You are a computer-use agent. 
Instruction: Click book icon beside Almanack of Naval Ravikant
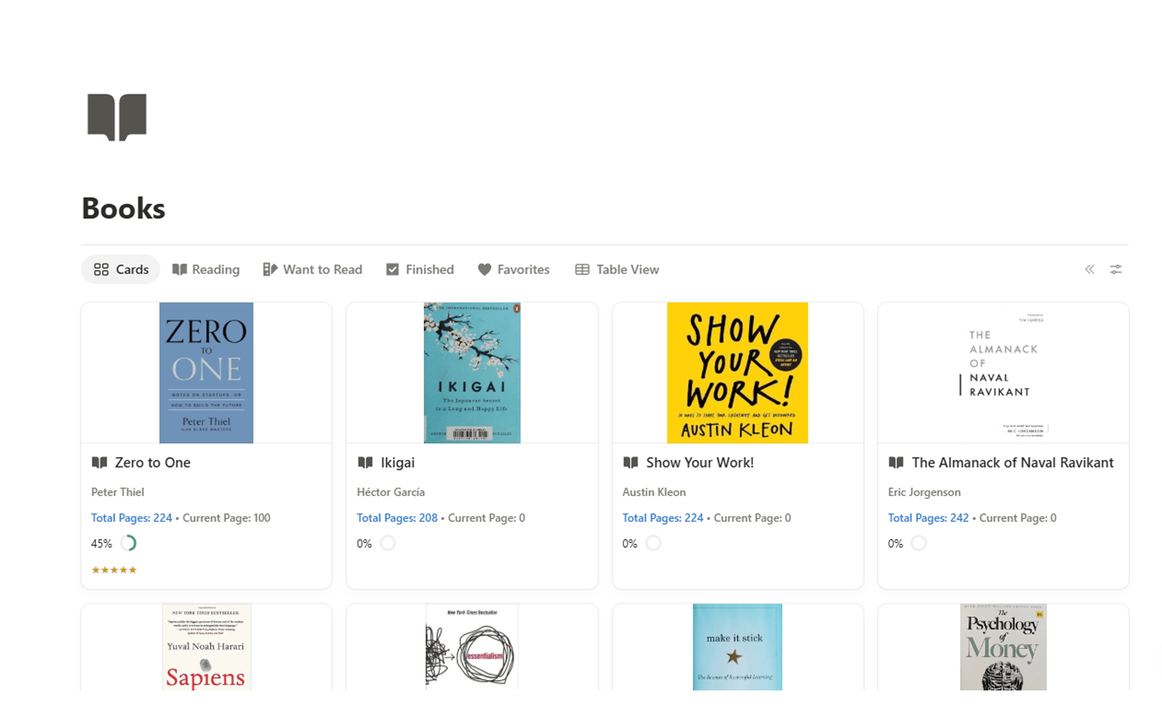(x=896, y=462)
